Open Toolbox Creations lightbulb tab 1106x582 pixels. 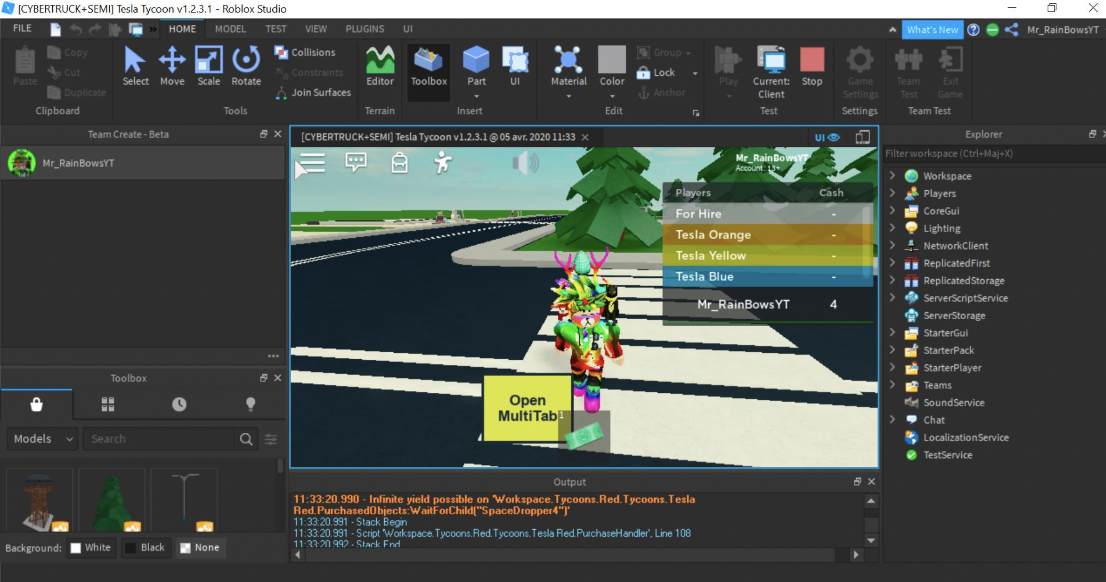click(x=251, y=404)
